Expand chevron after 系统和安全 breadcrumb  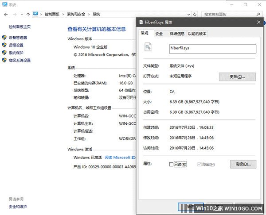click(89, 15)
